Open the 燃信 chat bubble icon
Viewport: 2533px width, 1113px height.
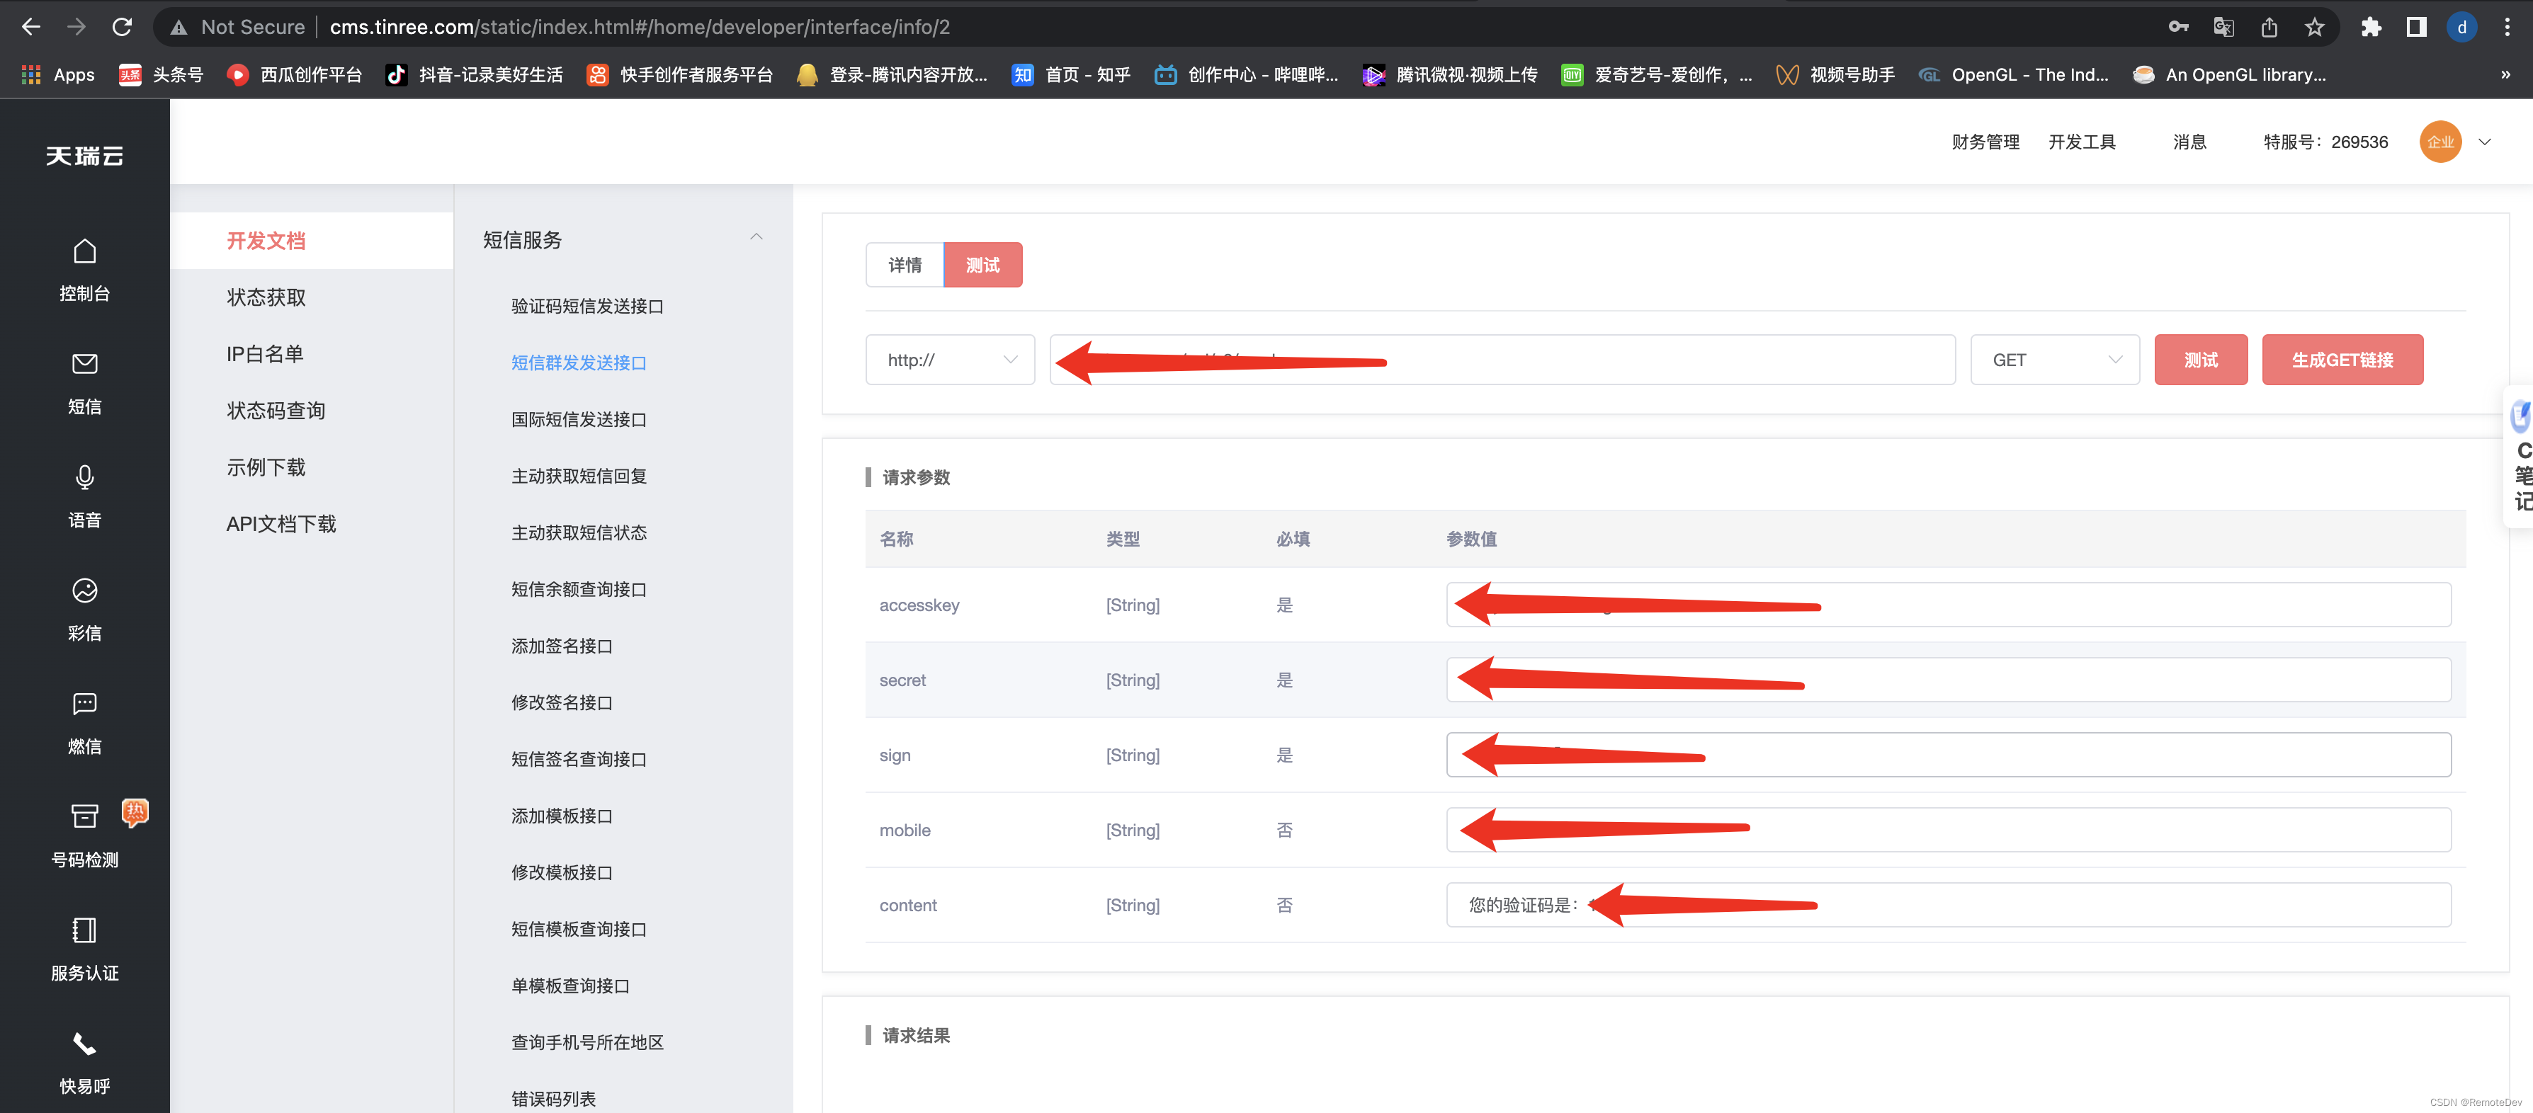click(84, 704)
